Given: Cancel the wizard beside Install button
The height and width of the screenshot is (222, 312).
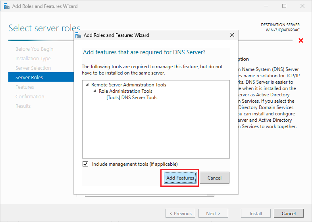Looking at the screenshot, I should click(x=289, y=214).
